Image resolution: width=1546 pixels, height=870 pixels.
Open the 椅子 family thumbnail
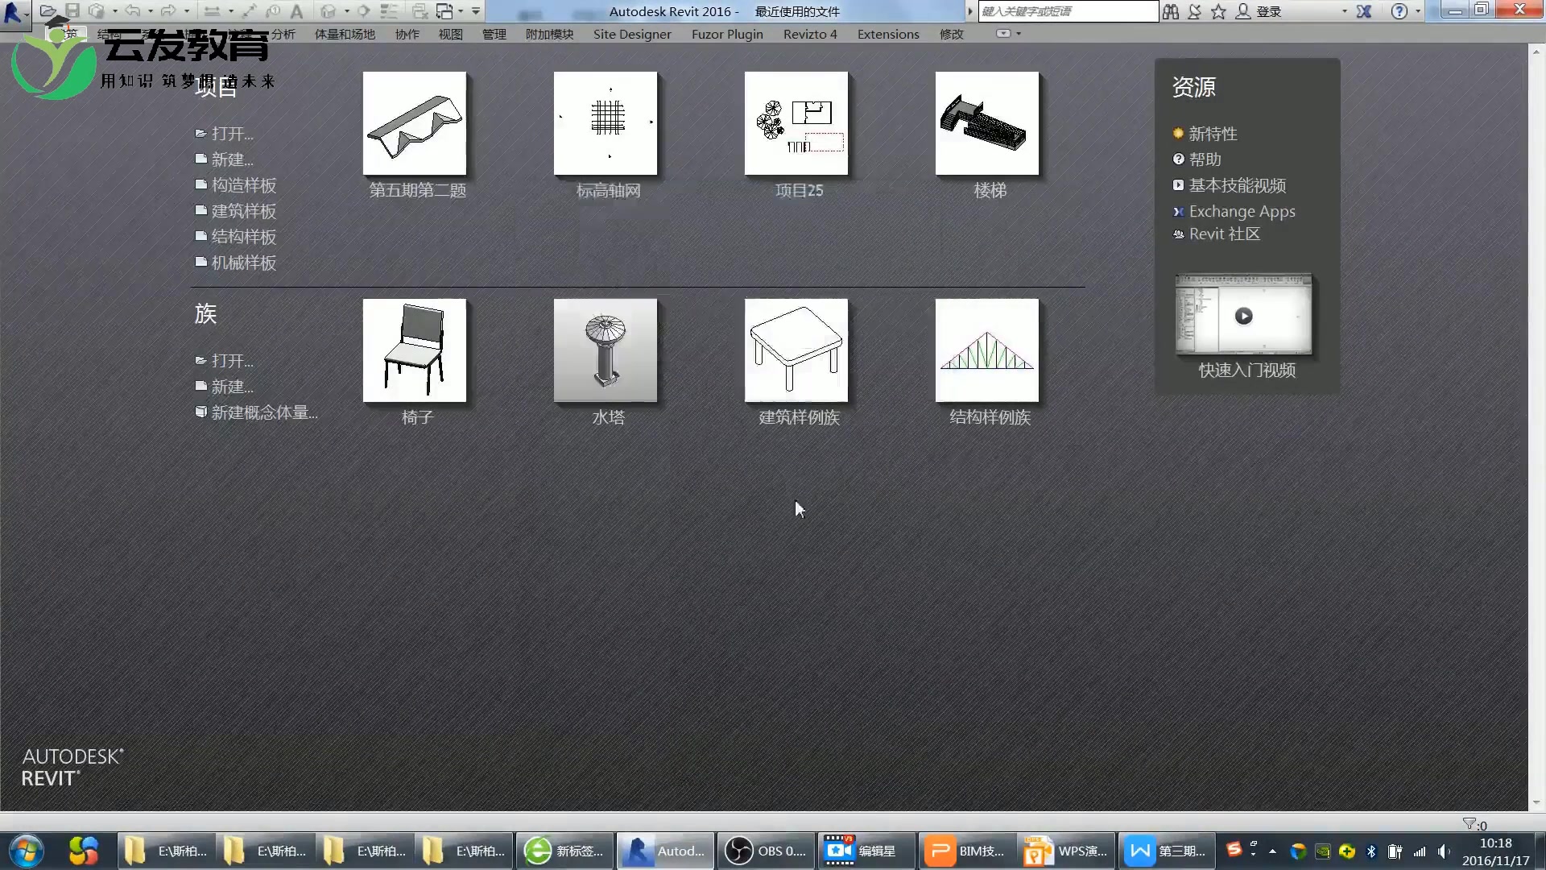(415, 350)
